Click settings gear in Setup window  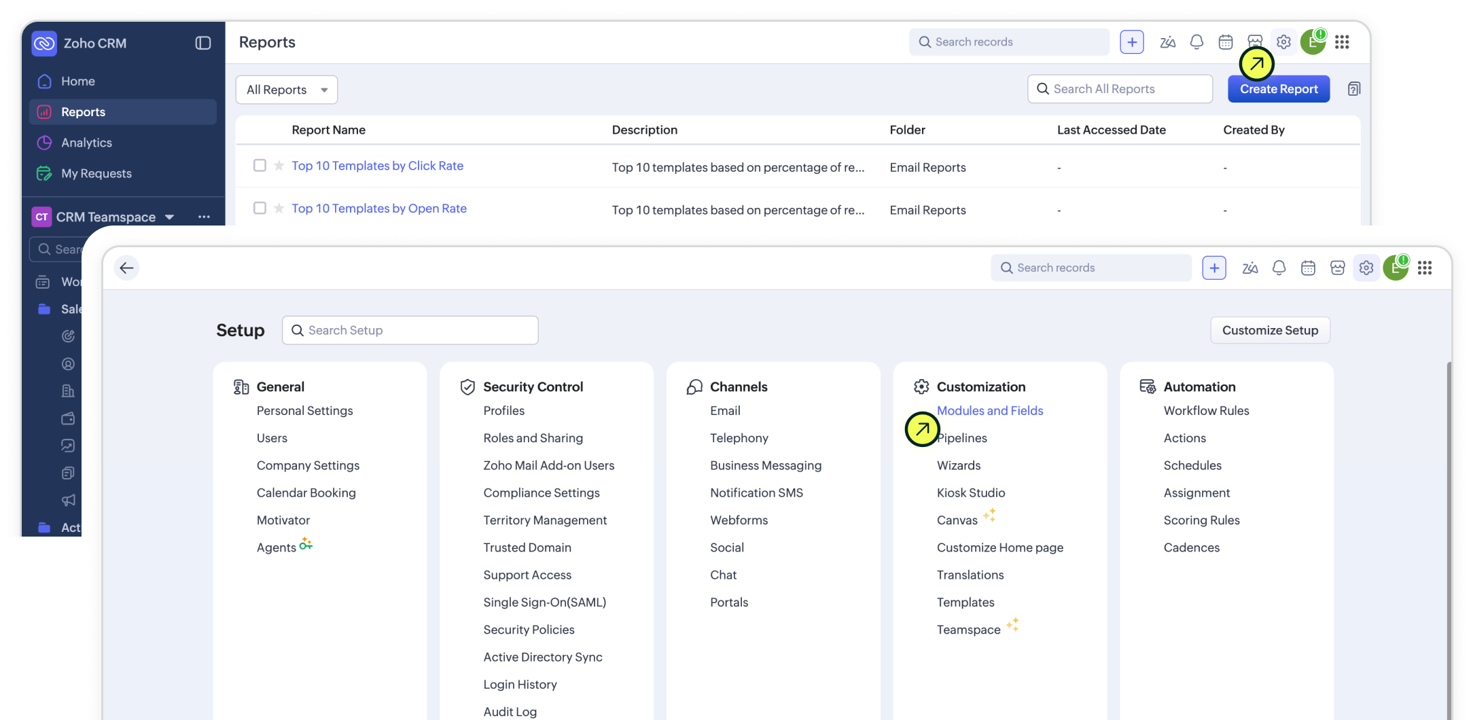click(x=1366, y=268)
